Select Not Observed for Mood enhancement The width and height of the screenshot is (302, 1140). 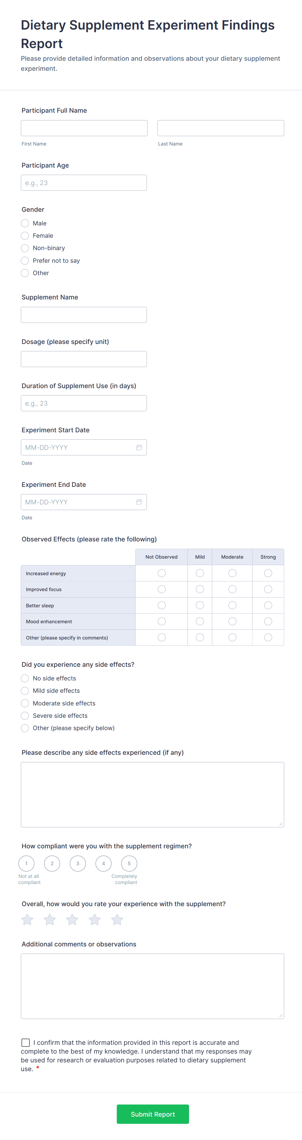coord(162,621)
